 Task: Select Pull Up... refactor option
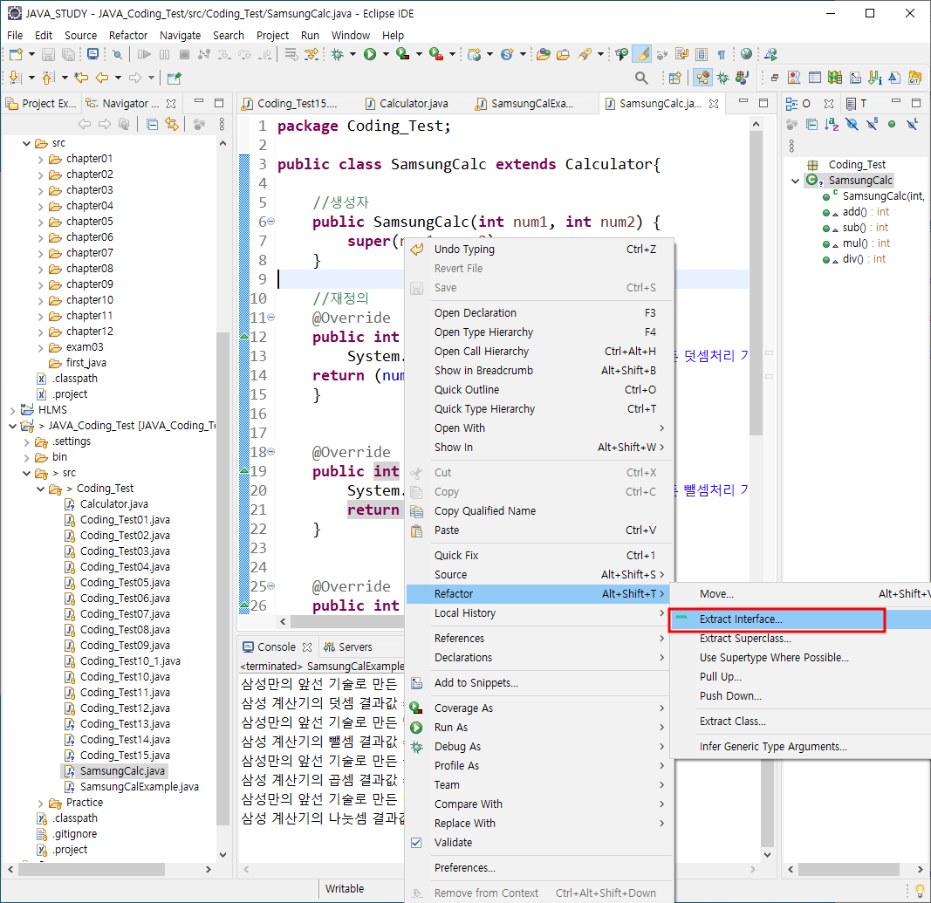pyautogui.click(x=800, y=677)
